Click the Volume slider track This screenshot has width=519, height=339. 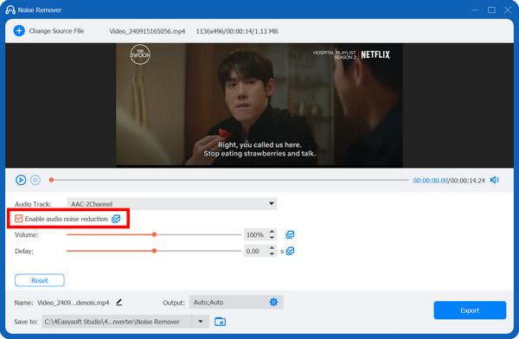click(x=154, y=234)
